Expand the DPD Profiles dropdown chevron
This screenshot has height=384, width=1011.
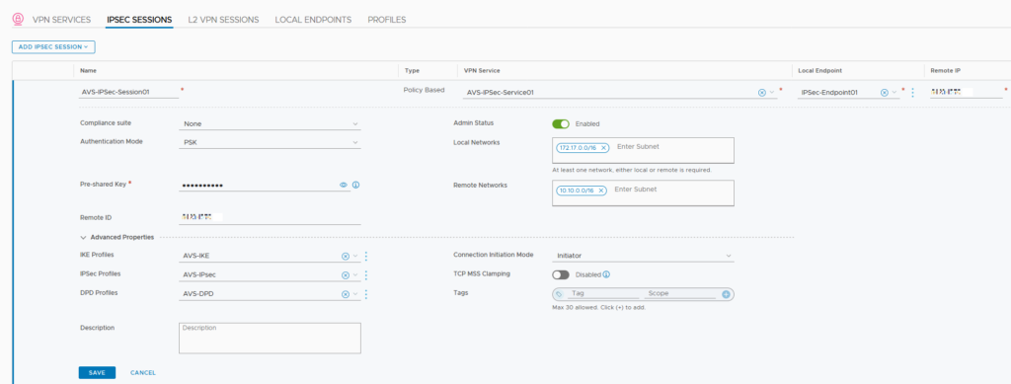click(354, 294)
